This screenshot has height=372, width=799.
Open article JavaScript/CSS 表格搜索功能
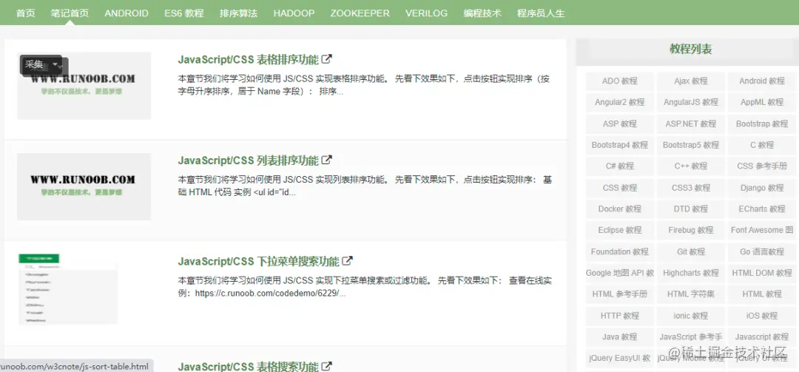coord(248,366)
